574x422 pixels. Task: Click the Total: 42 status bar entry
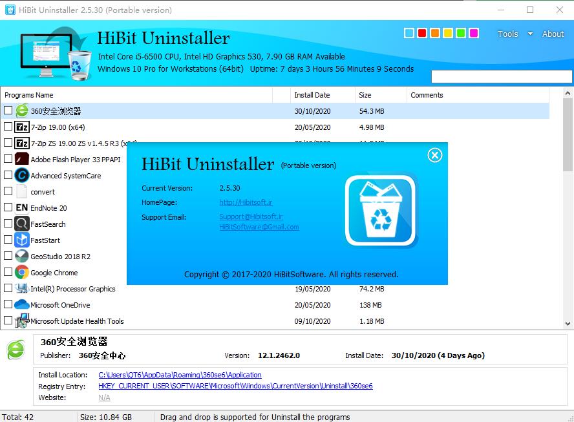tap(17, 417)
